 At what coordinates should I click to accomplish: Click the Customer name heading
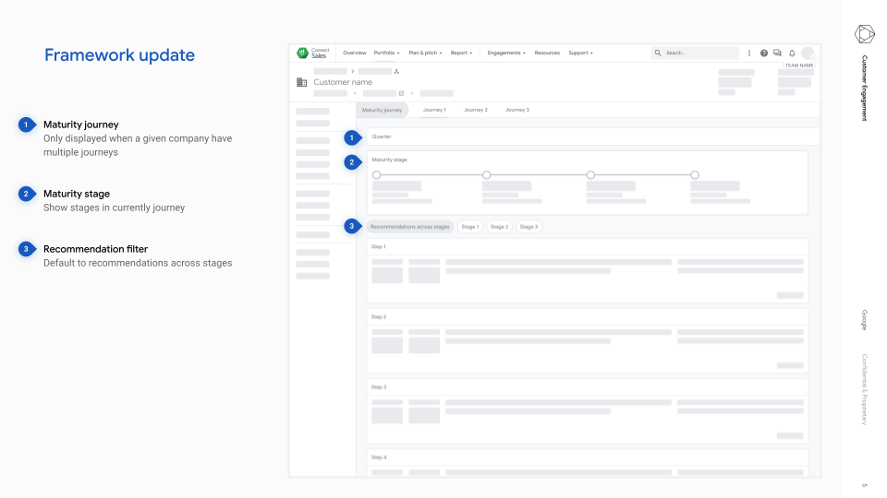(x=343, y=82)
